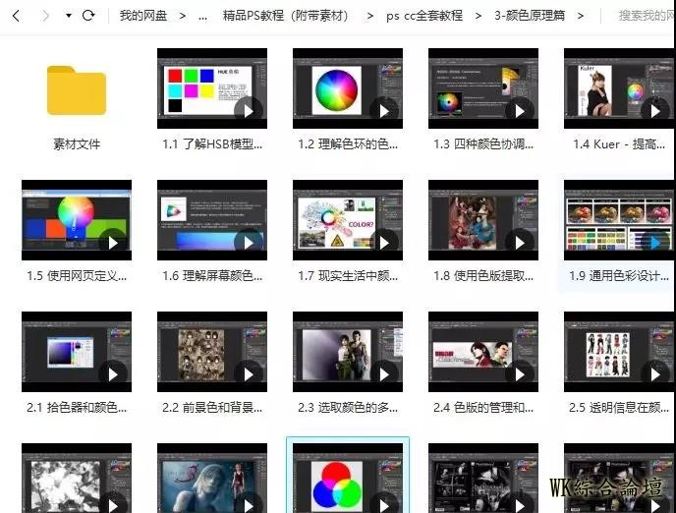Open the navigation history dropdown arrow

click(x=69, y=16)
